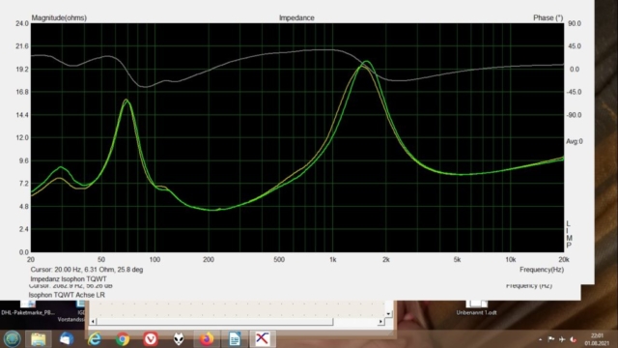Click the horizontal scrollbar left arrow

pyautogui.click(x=93, y=322)
